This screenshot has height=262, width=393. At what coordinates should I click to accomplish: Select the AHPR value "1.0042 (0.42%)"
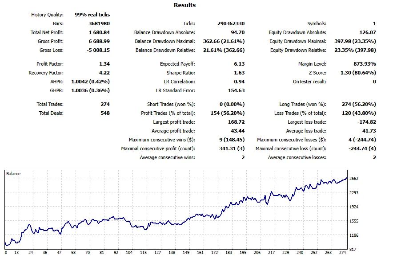tap(91, 82)
